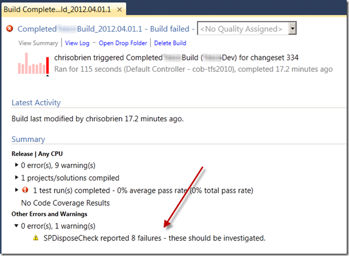Click the No Quality Assigned combo box
349x256 pixels.
coord(247,28)
